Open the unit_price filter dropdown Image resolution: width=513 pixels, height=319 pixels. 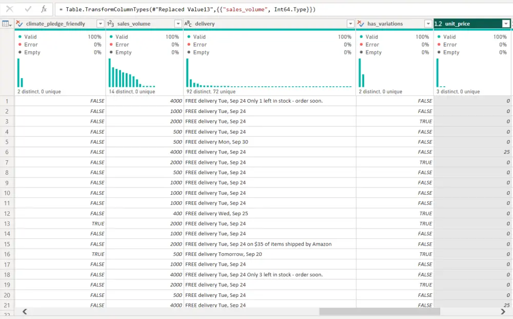coord(506,24)
